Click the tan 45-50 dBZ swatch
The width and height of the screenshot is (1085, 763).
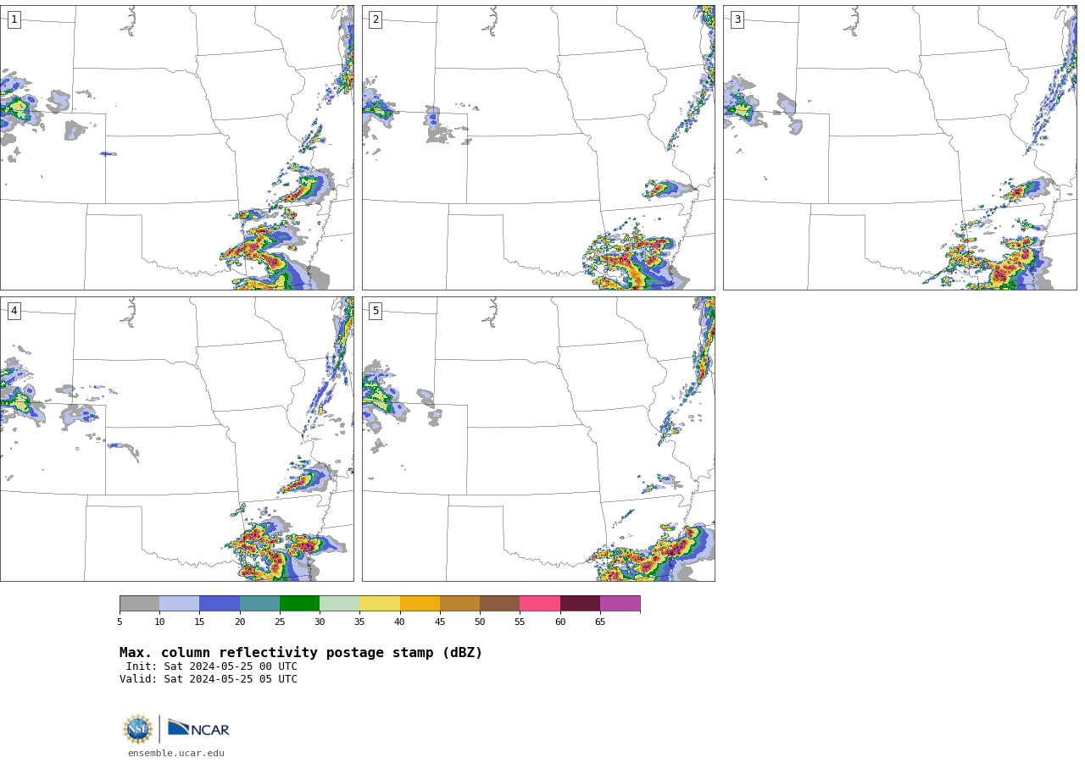[459, 603]
